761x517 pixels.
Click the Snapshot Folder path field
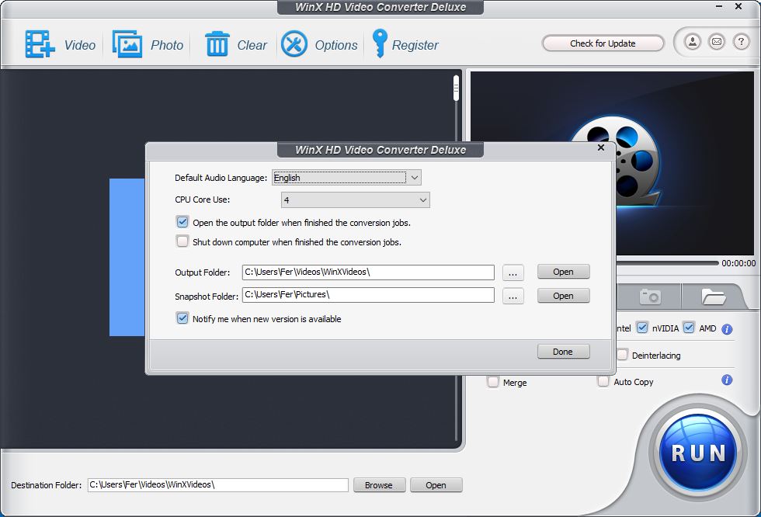(x=368, y=295)
